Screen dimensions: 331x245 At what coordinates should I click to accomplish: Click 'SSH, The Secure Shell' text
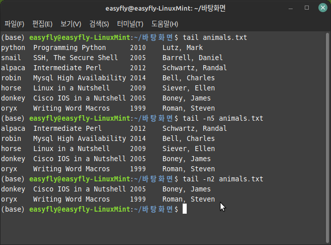[x=75, y=58]
